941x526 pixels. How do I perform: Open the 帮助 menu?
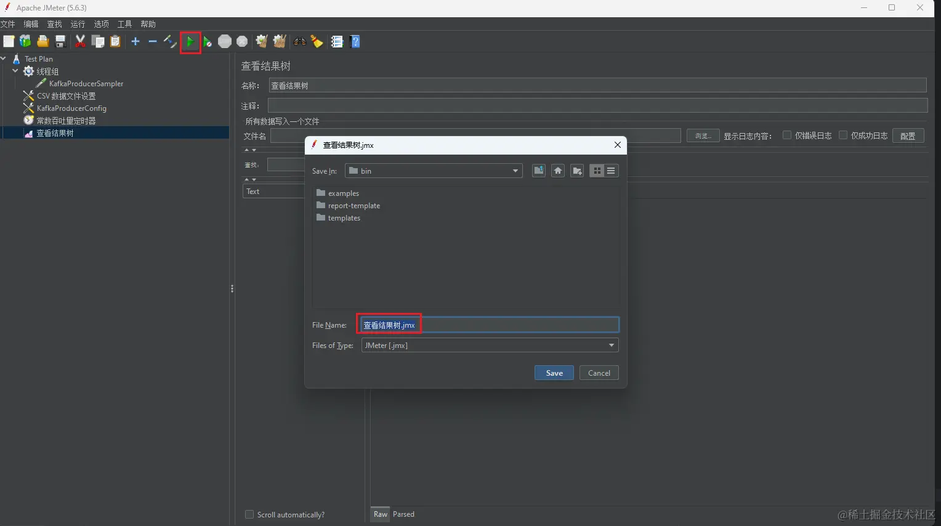(x=148, y=24)
